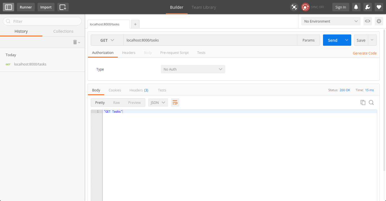Click the Sign In button

[x=341, y=7]
